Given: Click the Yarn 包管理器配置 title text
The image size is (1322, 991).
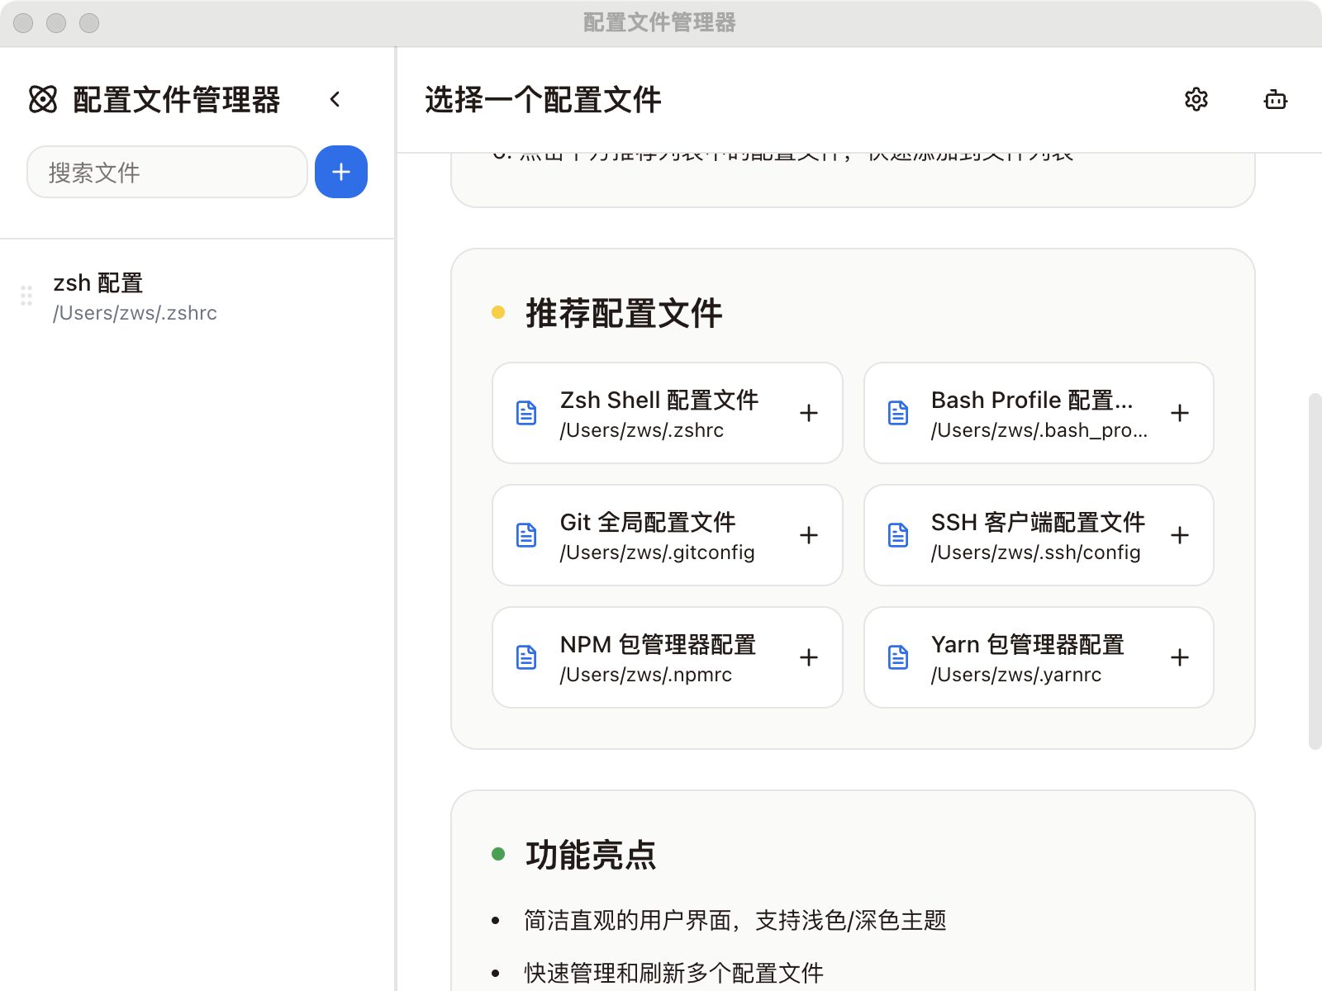Looking at the screenshot, I should pyautogui.click(x=1028, y=644).
